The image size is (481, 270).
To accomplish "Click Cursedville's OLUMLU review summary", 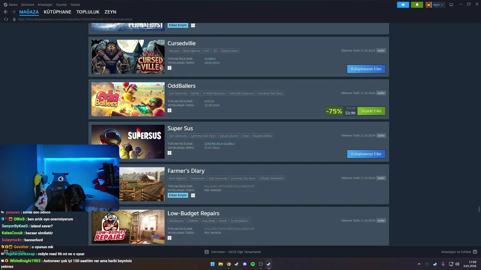I will [210, 59].
